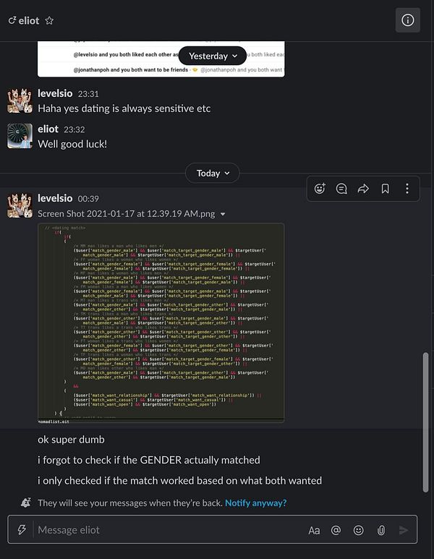This screenshot has width=434, height=559.
Task: Add an emoji reaction to the message
Action: click(320, 188)
